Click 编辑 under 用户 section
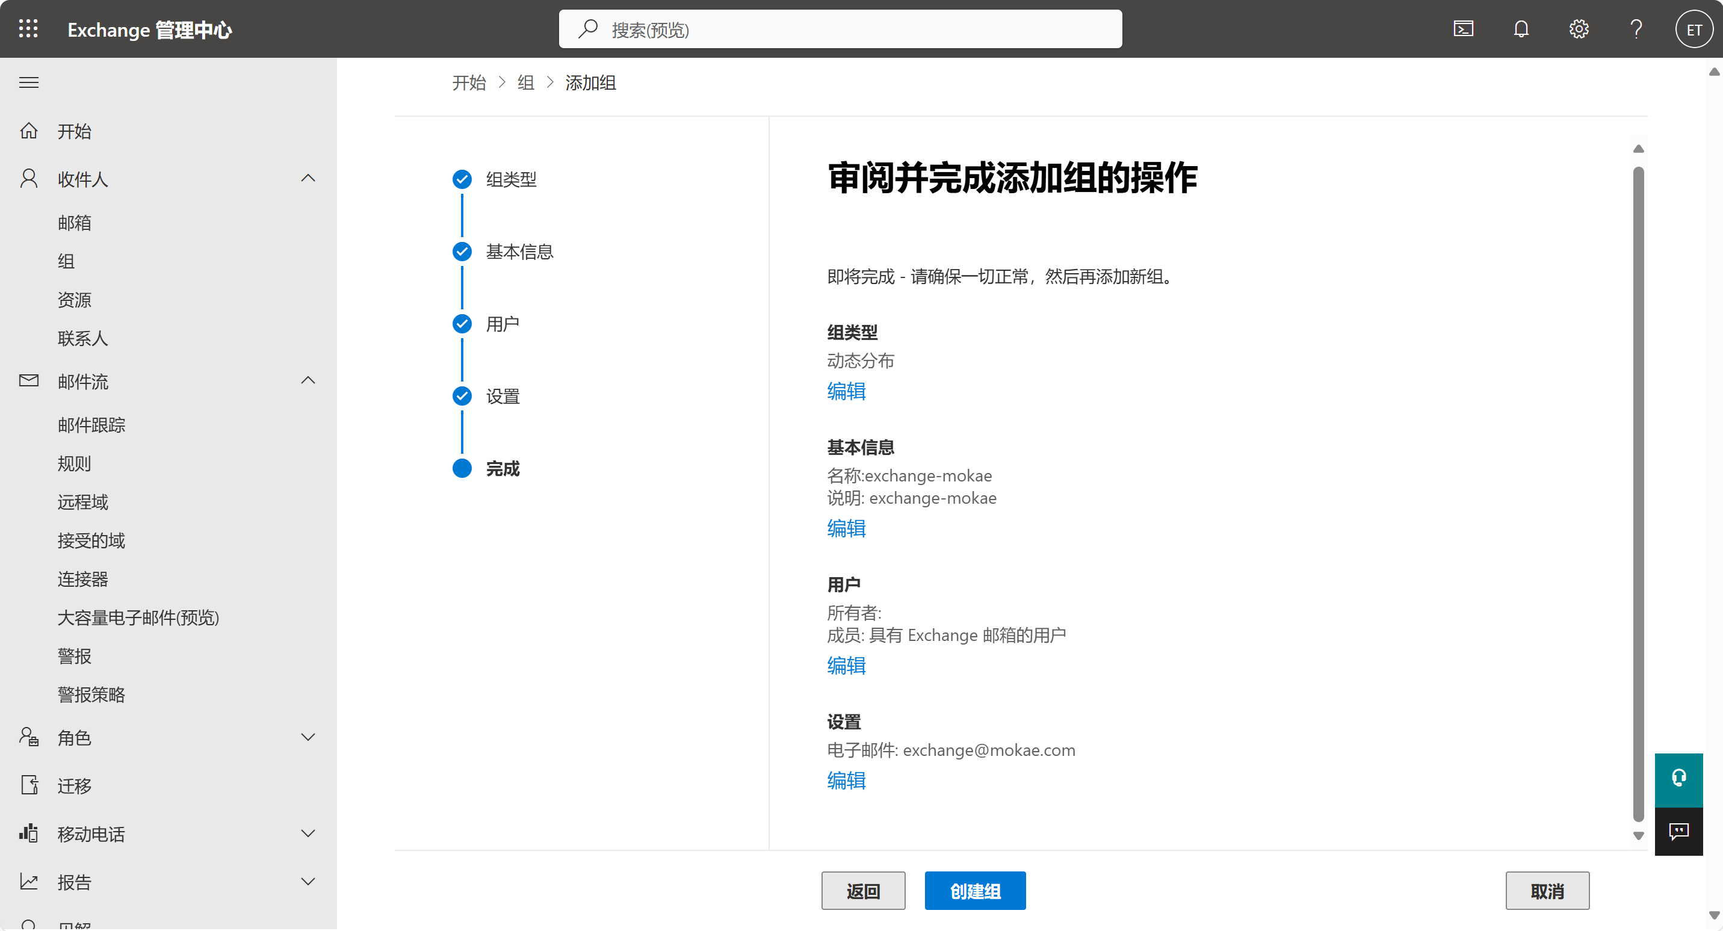This screenshot has height=931, width=1723. coord(846,666)
